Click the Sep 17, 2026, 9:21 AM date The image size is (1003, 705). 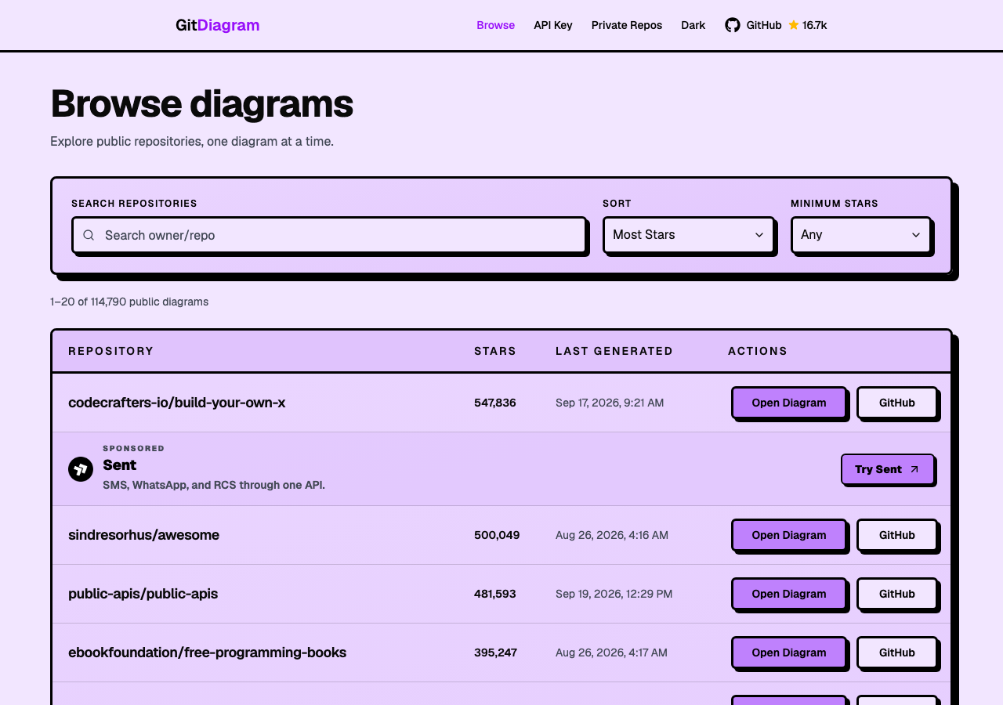coord(610,403)
